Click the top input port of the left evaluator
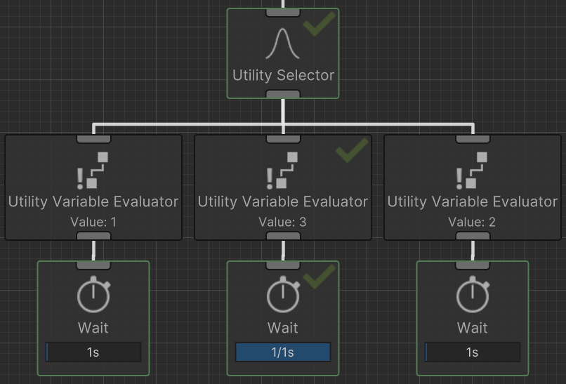566x384 pixels. coord(93,138)
